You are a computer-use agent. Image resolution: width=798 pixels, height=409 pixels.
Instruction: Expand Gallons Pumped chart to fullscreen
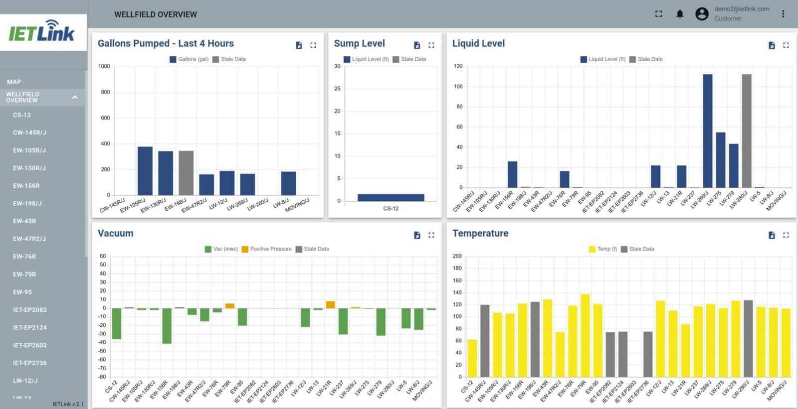pos(313,45)
